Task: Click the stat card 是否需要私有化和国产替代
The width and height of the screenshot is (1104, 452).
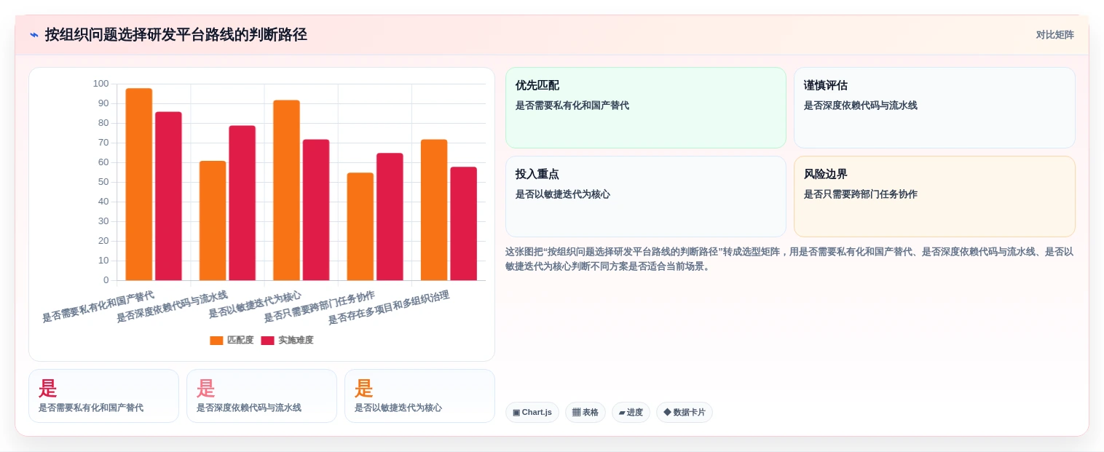Action: point(103,396)
